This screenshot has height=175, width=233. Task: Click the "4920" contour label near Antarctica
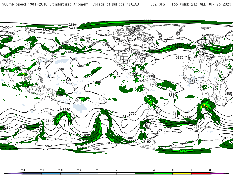point(80,148)
